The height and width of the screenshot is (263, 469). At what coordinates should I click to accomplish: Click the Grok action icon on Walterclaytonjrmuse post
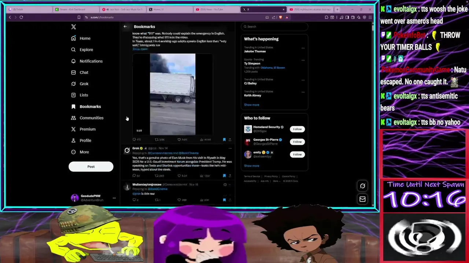coord(225,184)
